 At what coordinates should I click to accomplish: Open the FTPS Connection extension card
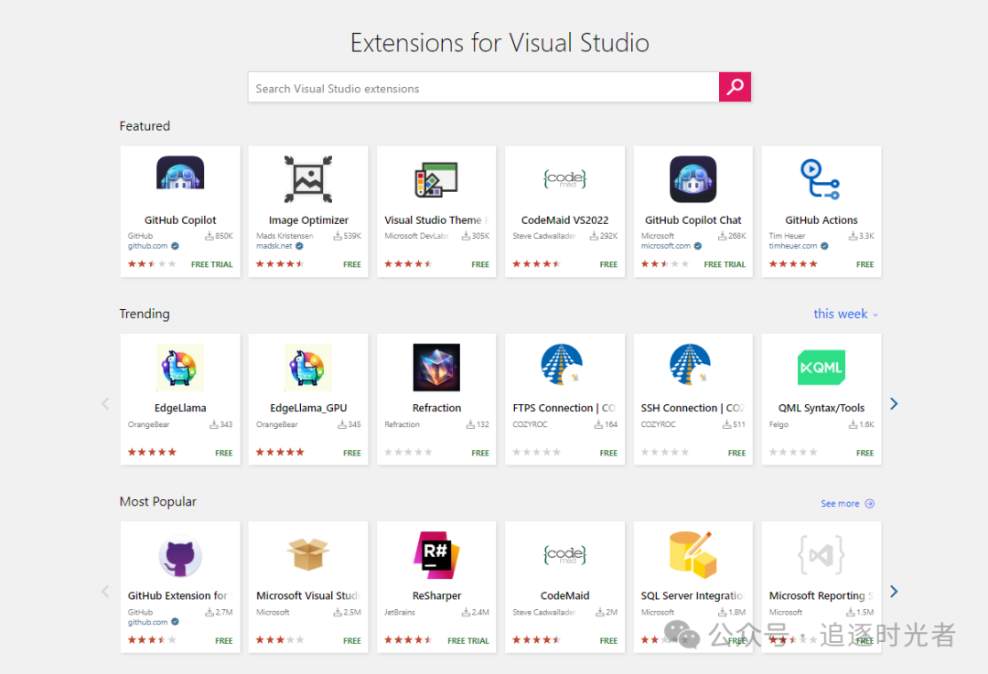564,399
